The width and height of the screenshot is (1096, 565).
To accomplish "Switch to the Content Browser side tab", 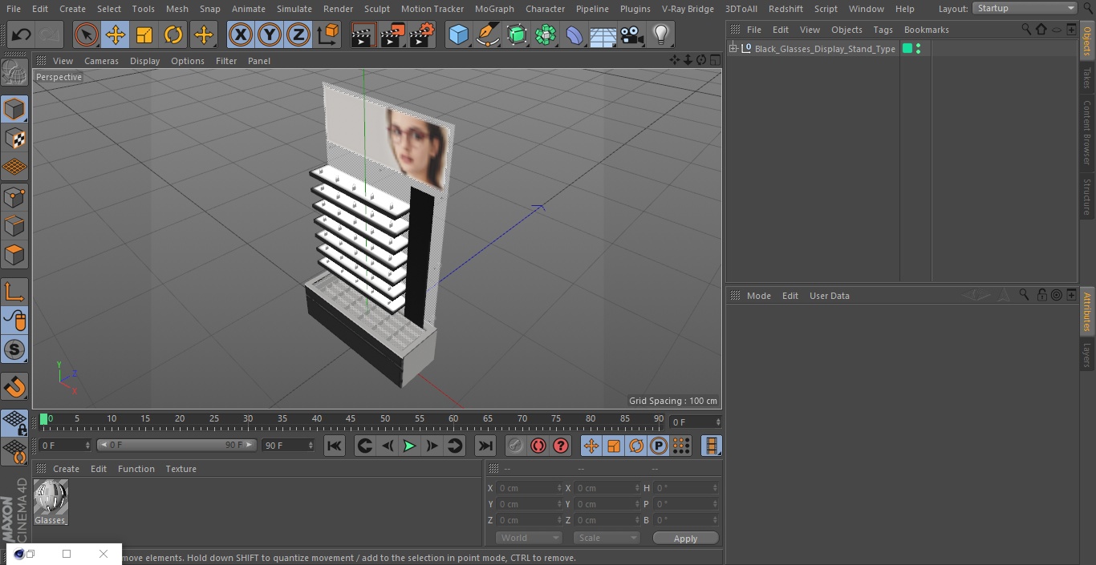I will point(1087,132).
